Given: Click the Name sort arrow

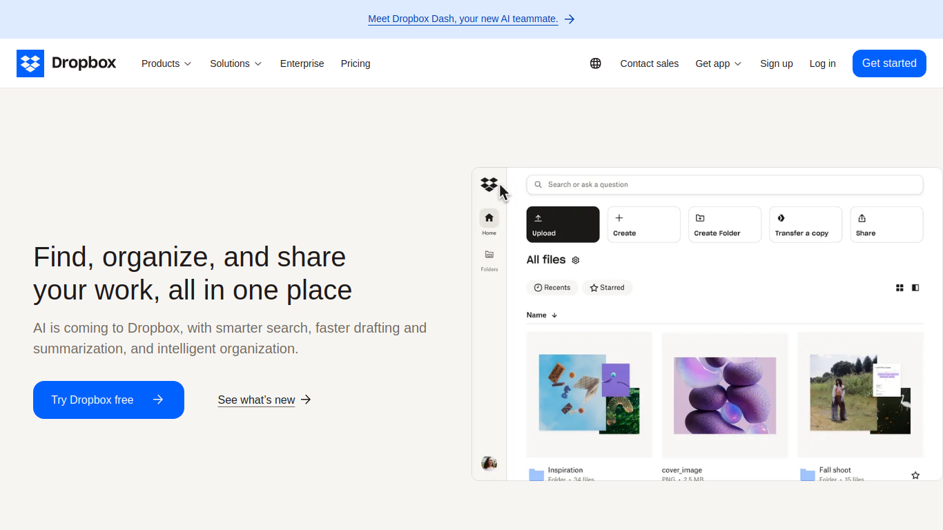Looking at the screenshot, I should click(554, 315).
